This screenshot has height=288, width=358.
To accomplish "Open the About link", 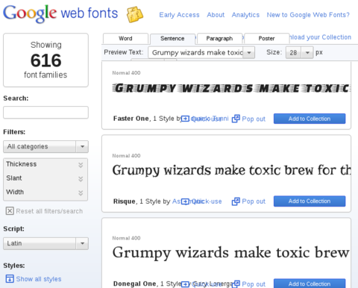I will pos(216,15).
